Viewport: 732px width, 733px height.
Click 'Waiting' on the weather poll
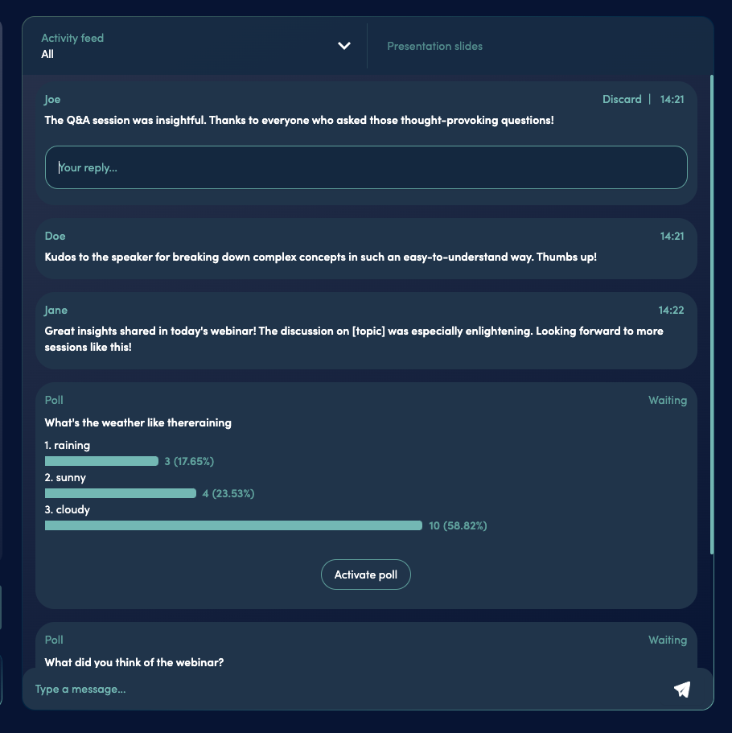coord(668,400)
